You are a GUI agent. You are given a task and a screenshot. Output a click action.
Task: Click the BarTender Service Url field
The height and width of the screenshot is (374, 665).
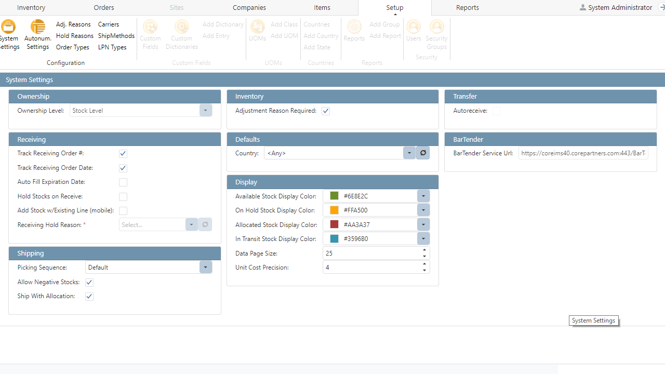[583, 153]
